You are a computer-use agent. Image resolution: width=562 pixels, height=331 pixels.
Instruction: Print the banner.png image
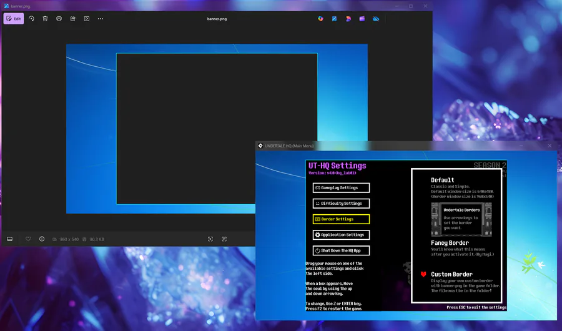pyautogui.click(x=59, y=19)
